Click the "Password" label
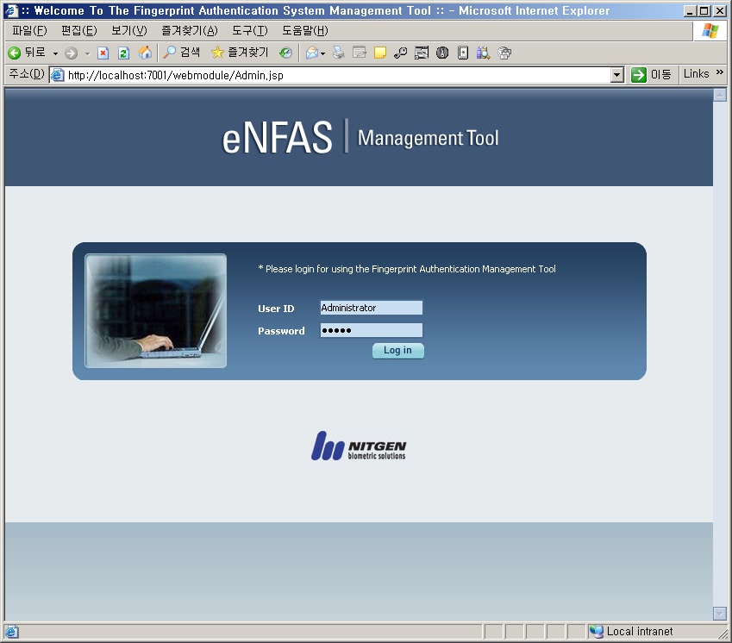Screen dimensions: 732x643 (281, 331)
